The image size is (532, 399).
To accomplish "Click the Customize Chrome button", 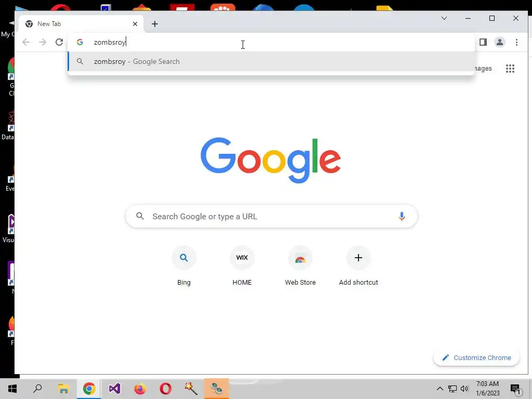I will pyautogui.click(x=476, y=357).
